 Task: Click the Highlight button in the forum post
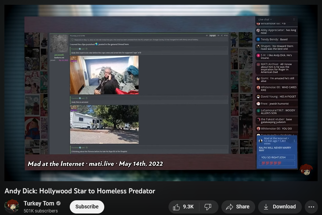(213, 36)
